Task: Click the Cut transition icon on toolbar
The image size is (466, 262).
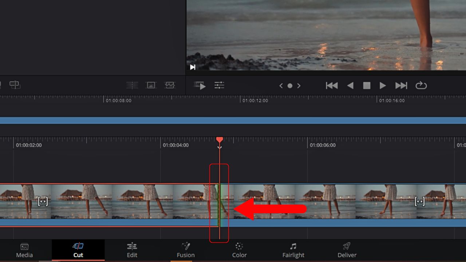Action: (x=132, y=84)
